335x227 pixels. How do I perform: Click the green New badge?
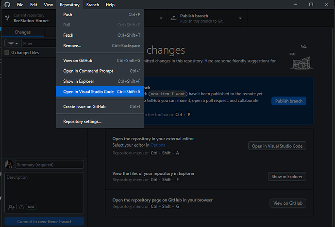pyautogui.click(x=31, y=207)
